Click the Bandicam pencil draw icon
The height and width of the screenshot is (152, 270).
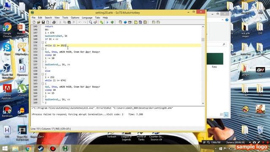click(259, 143)
